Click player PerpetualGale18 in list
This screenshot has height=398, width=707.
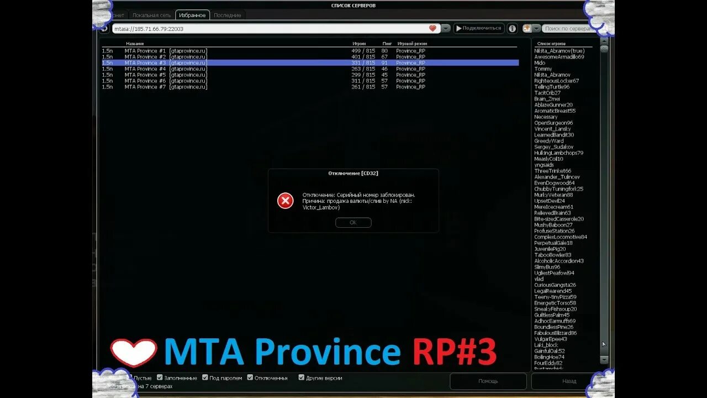[x=553, y=243]
